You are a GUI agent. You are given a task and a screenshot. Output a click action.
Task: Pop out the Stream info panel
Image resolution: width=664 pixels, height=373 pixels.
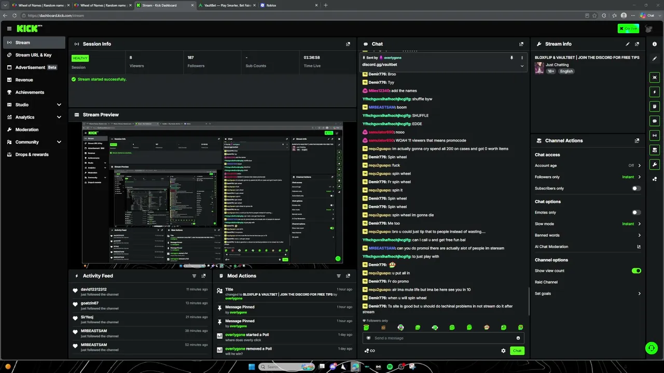637,44
